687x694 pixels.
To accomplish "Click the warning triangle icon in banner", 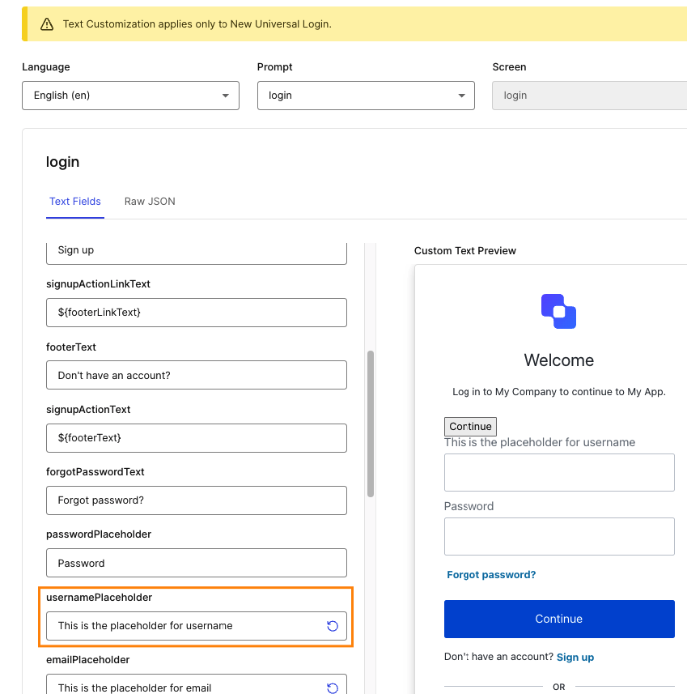I will [47, 24].
